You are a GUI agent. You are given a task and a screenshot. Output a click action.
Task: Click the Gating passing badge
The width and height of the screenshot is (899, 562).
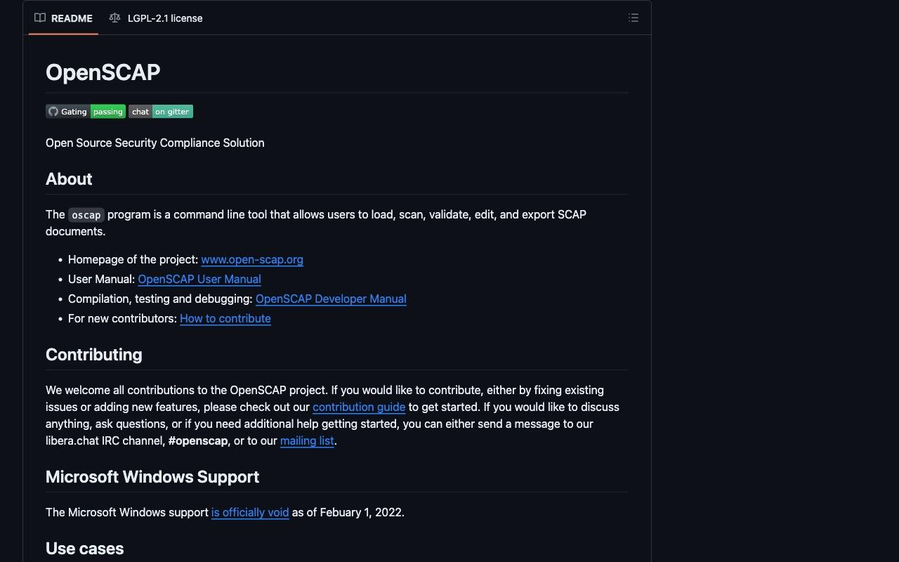point(86,112)
